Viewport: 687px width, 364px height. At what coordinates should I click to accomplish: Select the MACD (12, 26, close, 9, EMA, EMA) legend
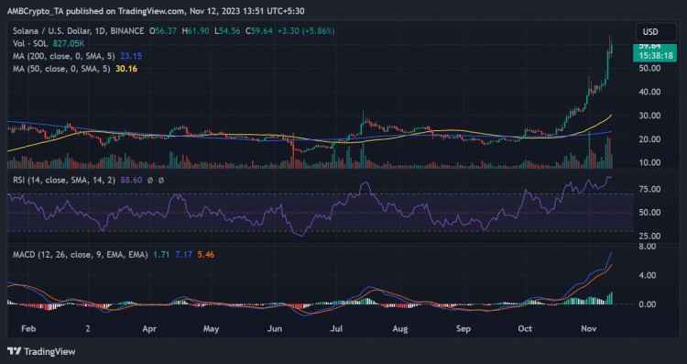pyautogui.click(x=80, y=255)
